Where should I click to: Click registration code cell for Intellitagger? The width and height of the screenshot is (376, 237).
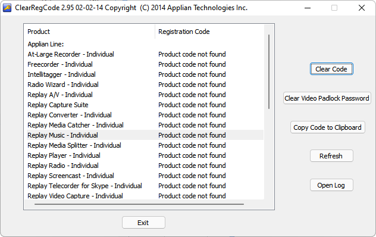pyautogui.click(x=192, y=74)
